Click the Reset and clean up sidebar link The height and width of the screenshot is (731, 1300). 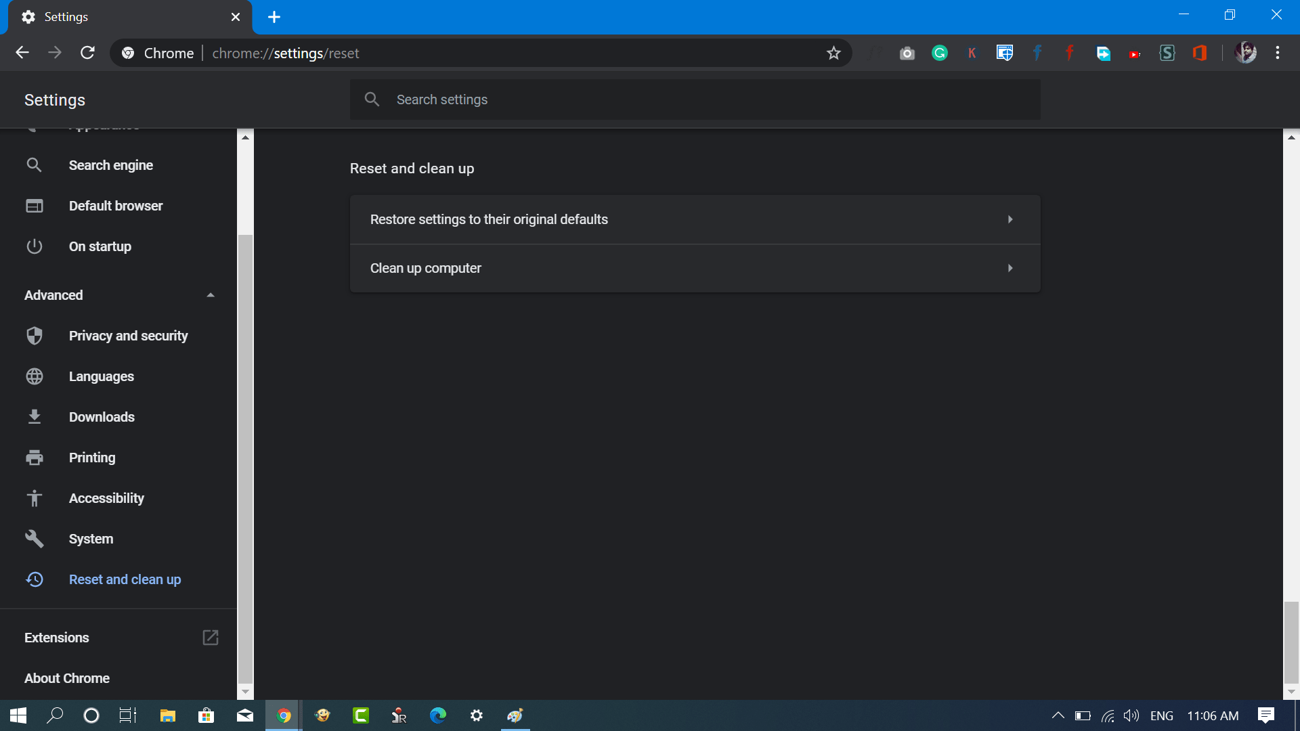pos(125,579)
